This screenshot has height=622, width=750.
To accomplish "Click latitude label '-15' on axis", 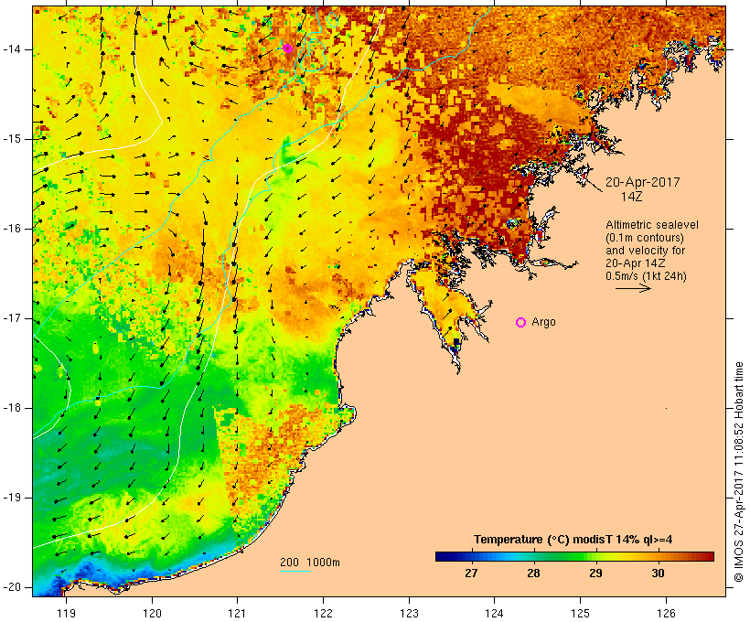I will tap(11, 139).
